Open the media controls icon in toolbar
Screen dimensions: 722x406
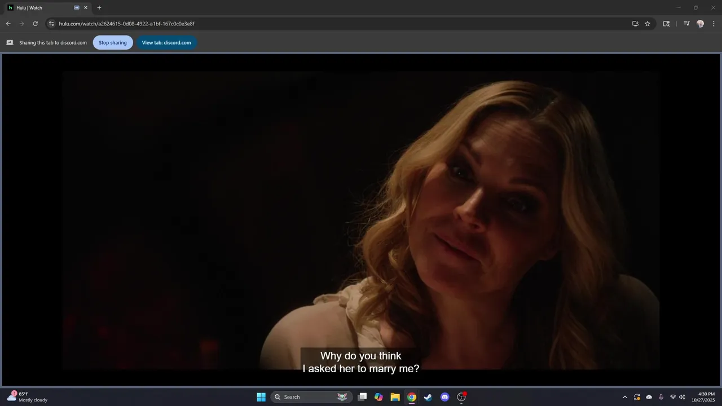(x=686, y=24)
